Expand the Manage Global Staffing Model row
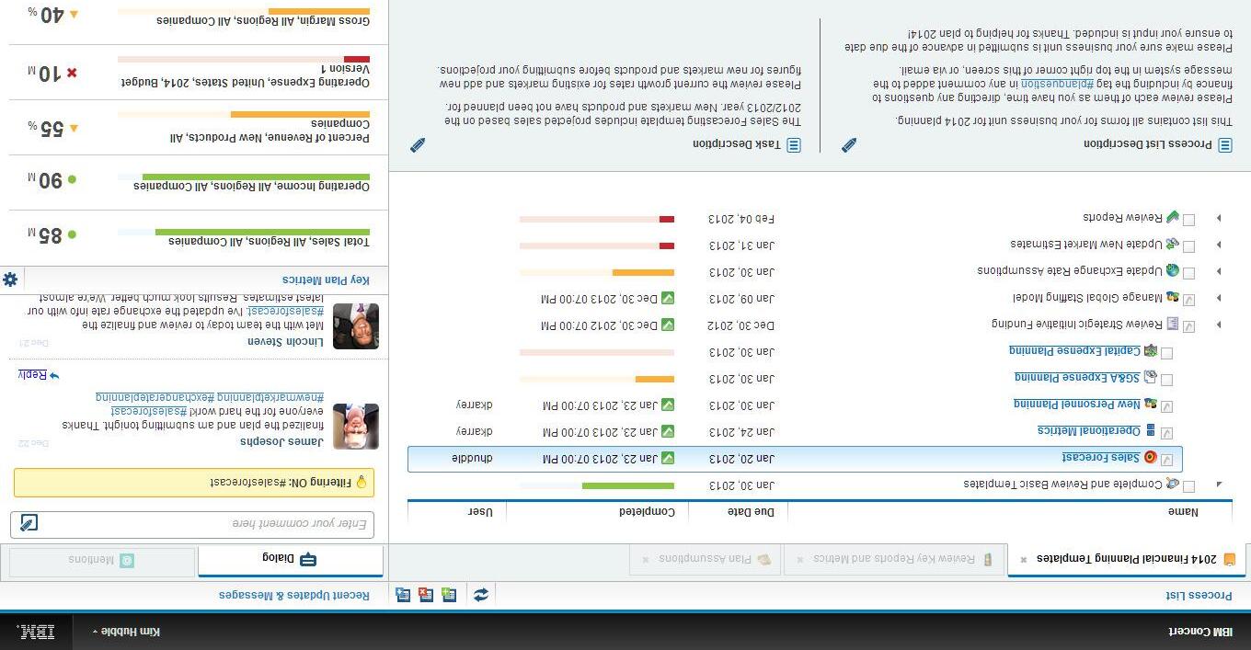 (x=1220, y=298)
